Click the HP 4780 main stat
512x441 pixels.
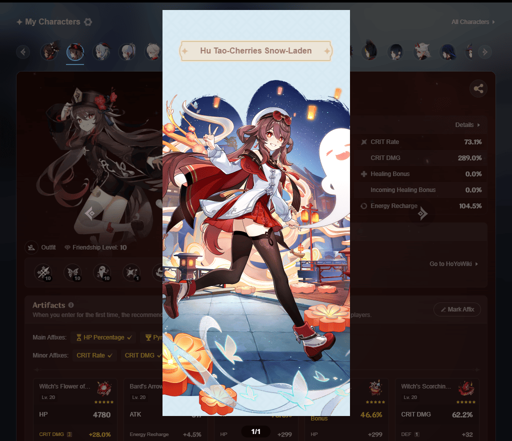[75, 414]
